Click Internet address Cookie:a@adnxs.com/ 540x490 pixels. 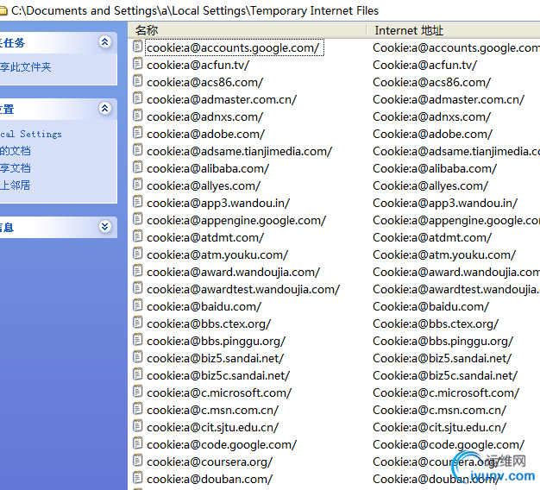[x=432, y=116]
